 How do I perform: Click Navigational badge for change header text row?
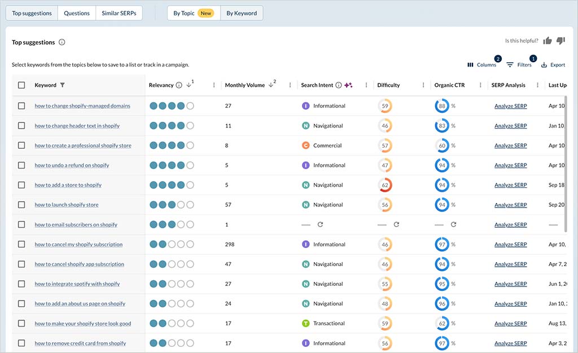point(305,126)
